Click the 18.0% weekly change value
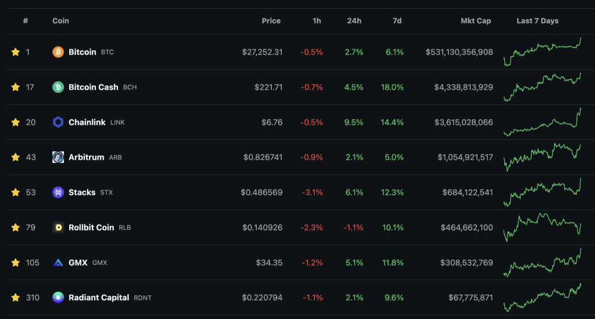This screenshot has width=595, height=319. tap(392, 87)
